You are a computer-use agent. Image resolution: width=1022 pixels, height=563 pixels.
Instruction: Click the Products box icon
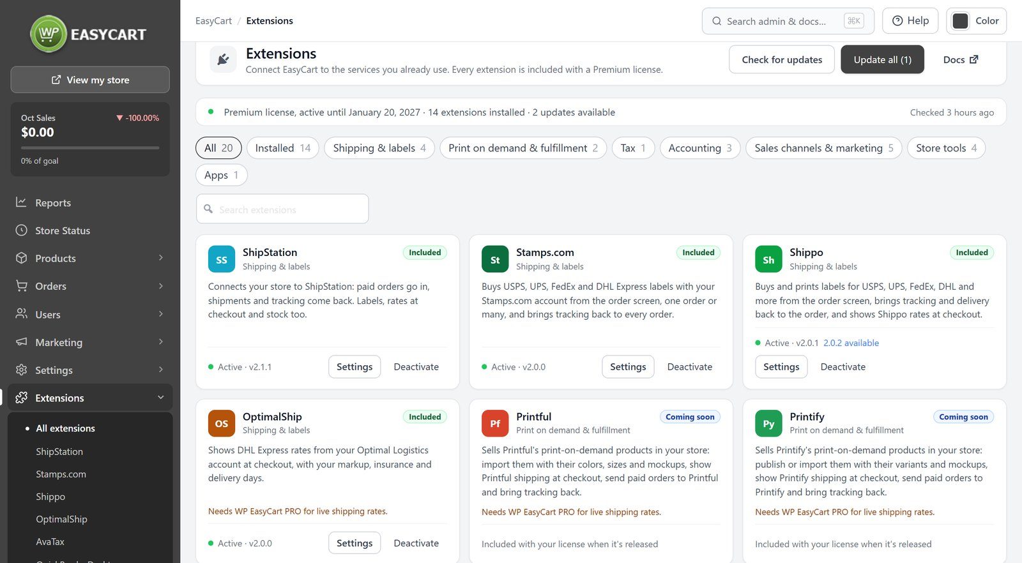coord(22,258)
